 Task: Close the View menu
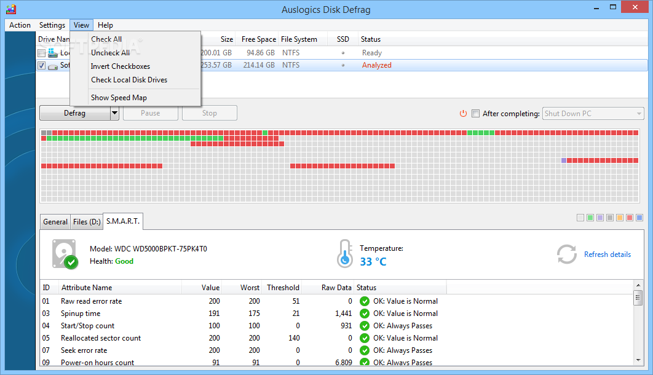click(81, 25)
